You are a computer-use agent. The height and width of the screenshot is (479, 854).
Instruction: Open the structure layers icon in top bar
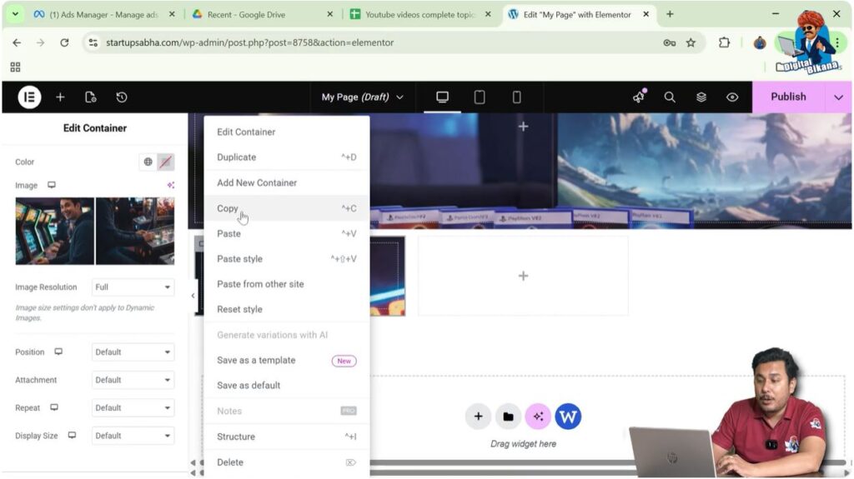click(x=701, y=97)
